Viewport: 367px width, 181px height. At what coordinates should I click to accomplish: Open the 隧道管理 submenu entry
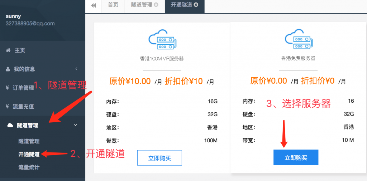29,141
